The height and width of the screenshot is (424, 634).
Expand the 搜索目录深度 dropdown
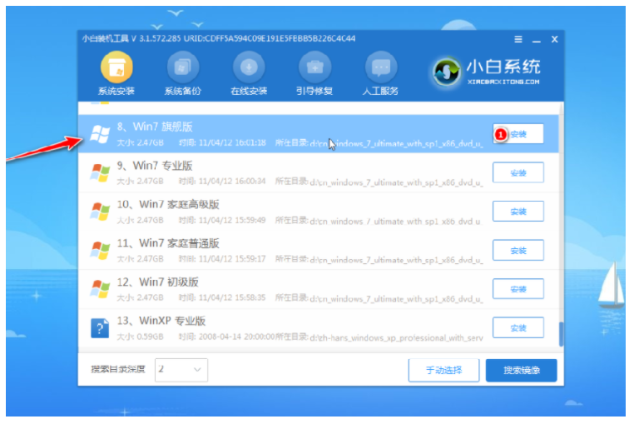pos(181,370)
